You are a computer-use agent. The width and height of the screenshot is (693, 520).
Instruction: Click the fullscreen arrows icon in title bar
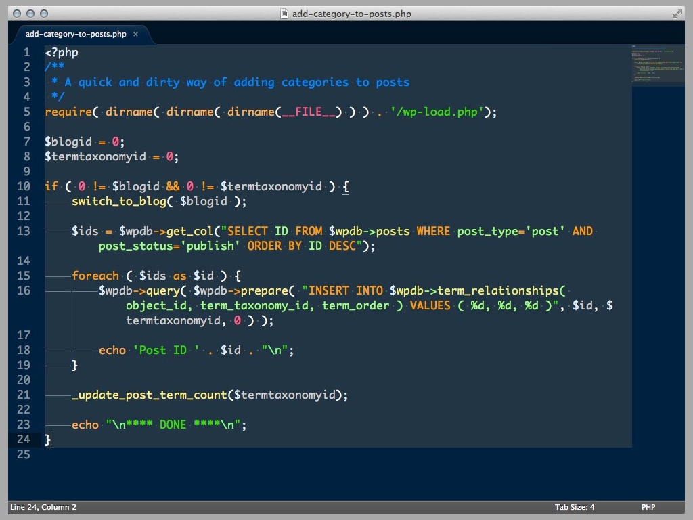click(x=677, y=14)
